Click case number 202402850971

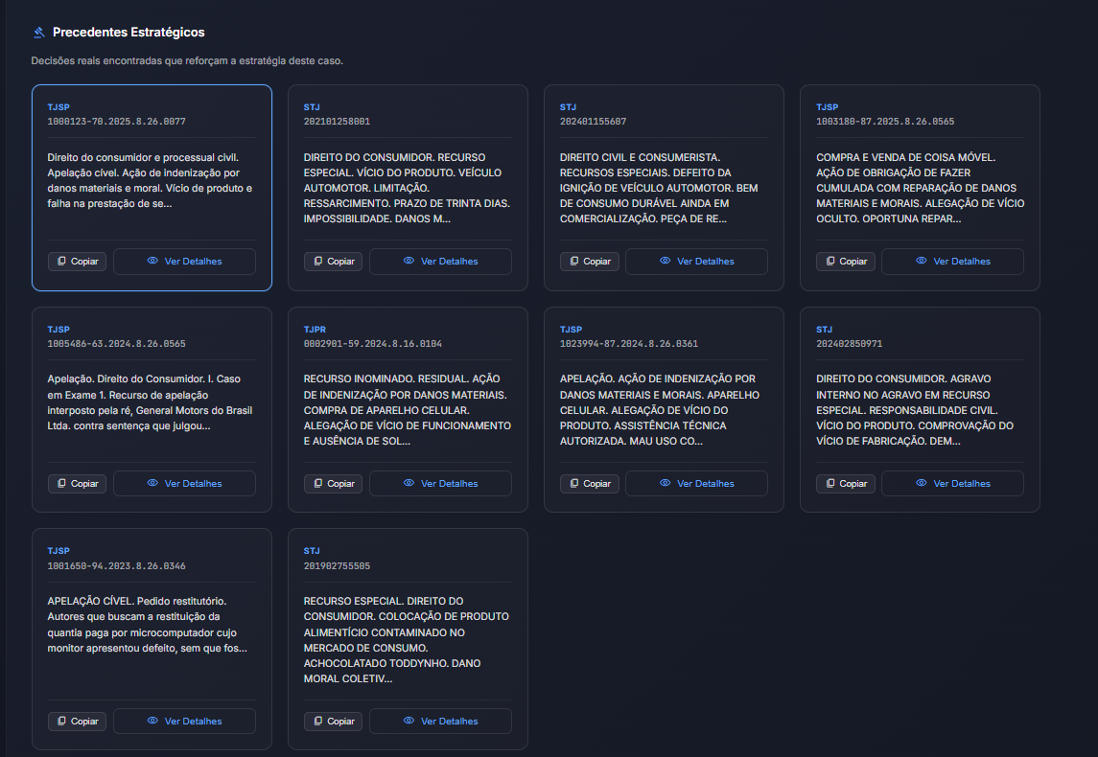coord(850,343)
